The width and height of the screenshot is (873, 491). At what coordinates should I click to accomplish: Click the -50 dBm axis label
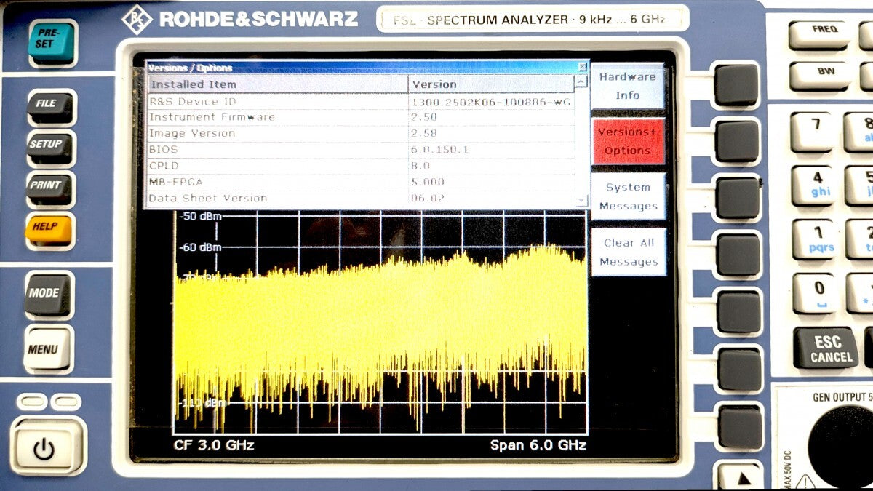click(x=200, y=216)
